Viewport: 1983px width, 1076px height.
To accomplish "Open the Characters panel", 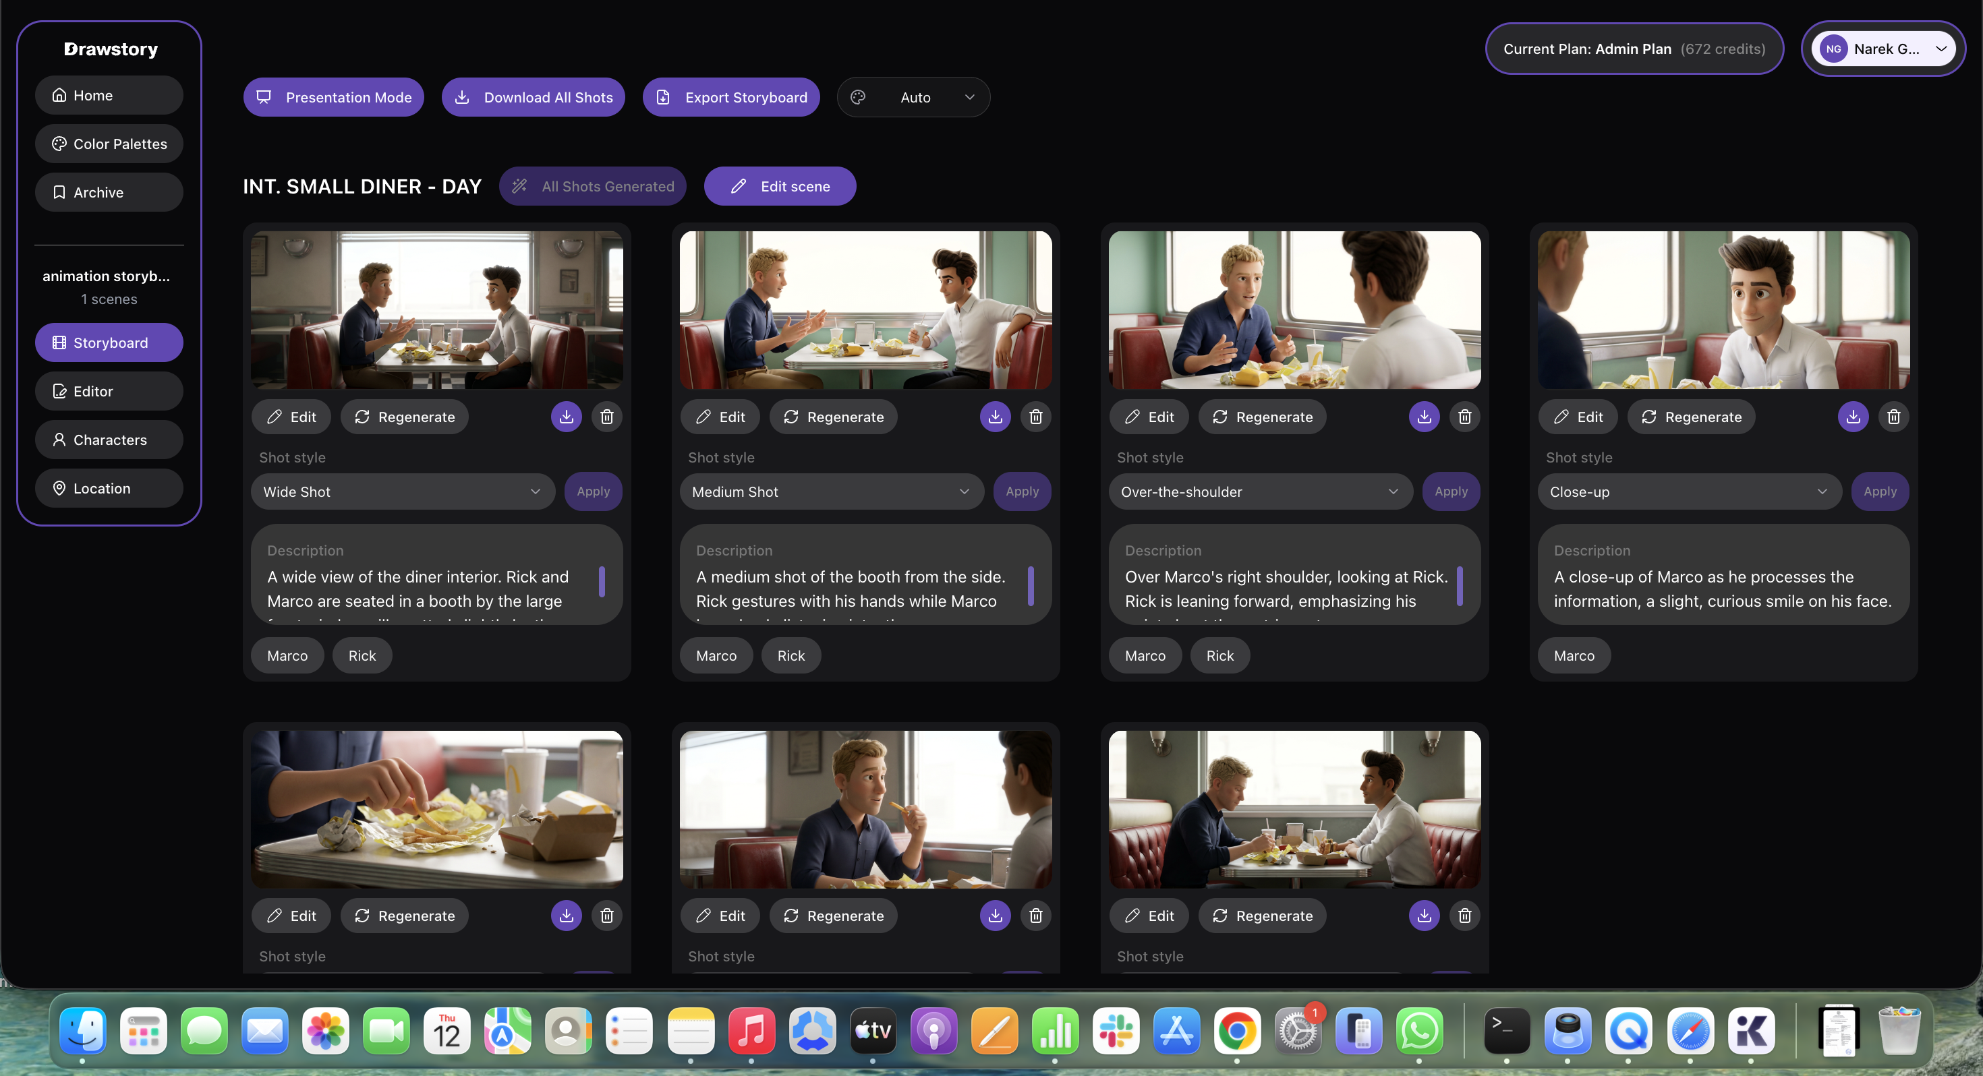I will [x=109, y=440].
